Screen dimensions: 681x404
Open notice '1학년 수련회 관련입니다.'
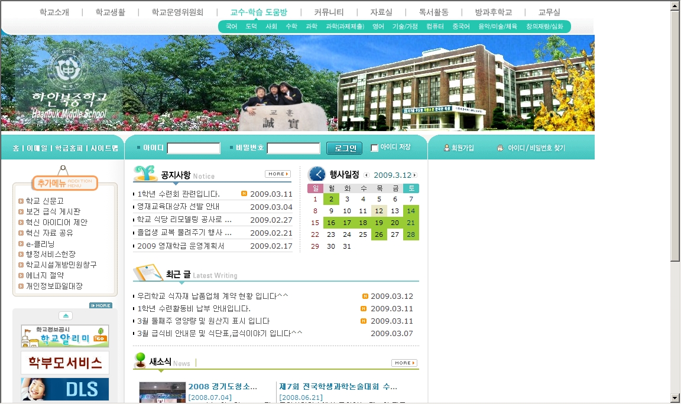(179, 194)
